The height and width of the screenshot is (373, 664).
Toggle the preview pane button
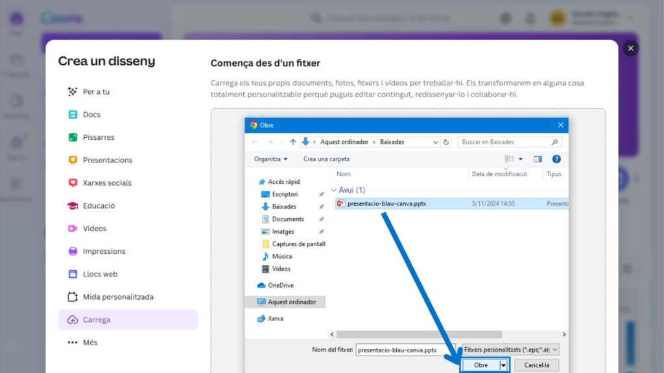click(x=538, y=159)
